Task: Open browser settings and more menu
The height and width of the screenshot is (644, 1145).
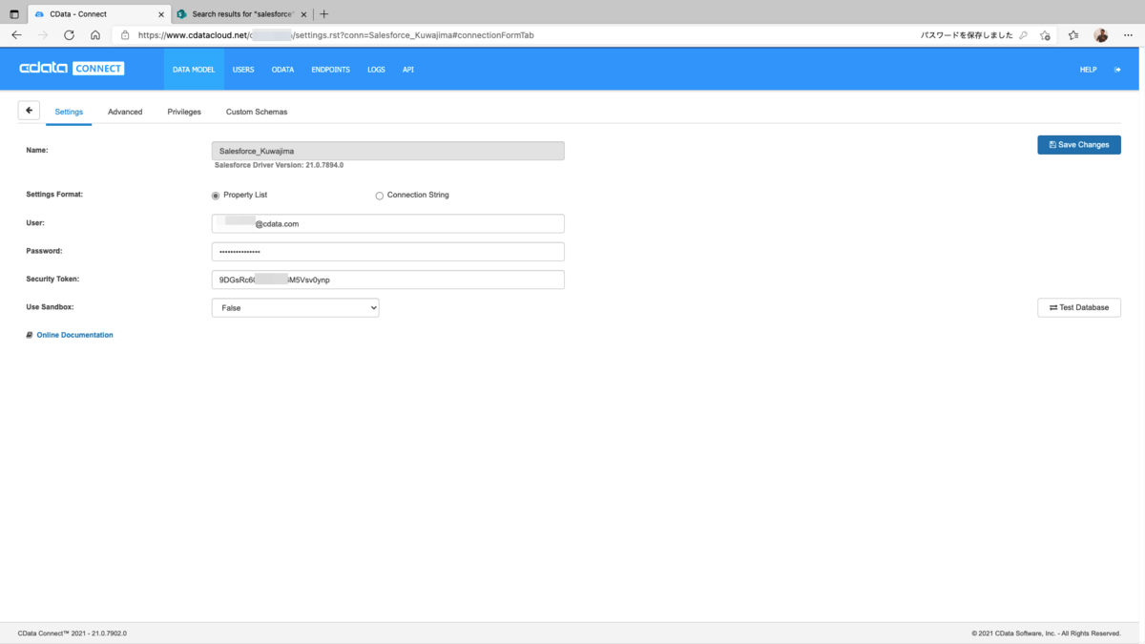Action: pyautogui.click(x=1128, y=35)
